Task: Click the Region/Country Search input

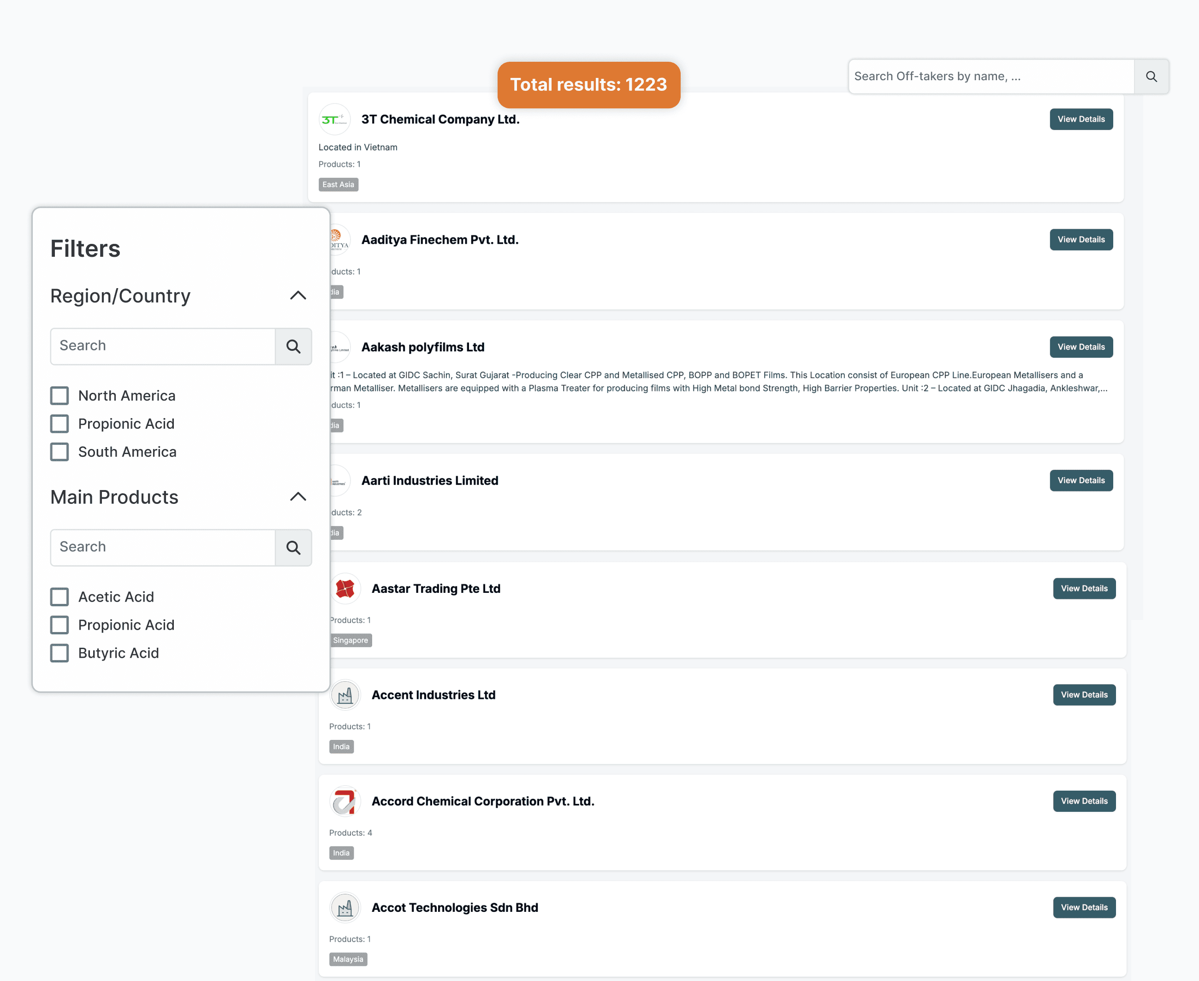Action: click(x=163, y=346)
